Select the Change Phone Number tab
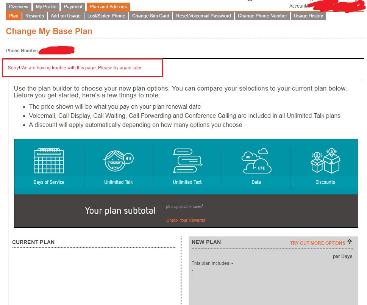Viewport: 367px width, 305px height. click(x=262, y=16)
